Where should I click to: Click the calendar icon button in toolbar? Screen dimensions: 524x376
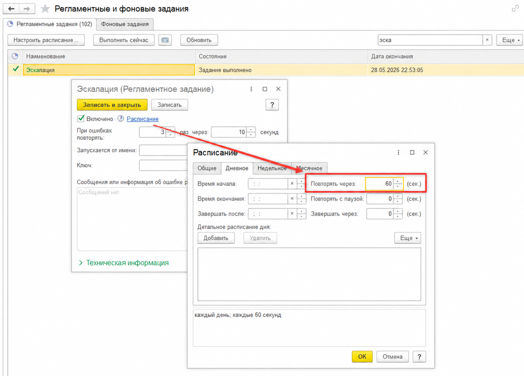click(x=165, y=40)
